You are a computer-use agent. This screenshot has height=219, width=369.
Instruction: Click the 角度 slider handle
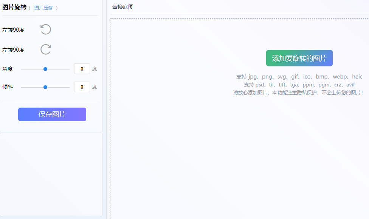tap(45, 69)
